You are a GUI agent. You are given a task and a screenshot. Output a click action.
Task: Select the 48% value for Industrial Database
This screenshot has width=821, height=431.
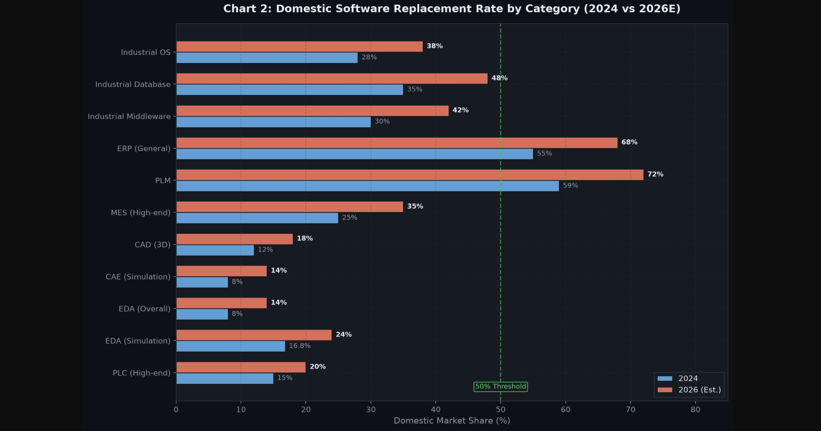click(x=499, y=78)
